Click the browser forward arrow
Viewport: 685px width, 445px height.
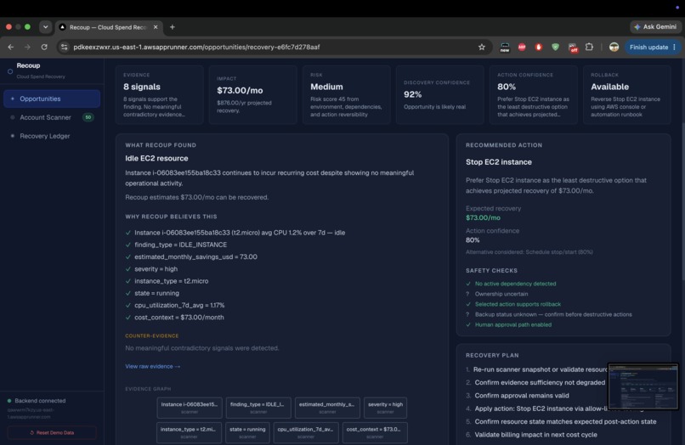(27, 48)
